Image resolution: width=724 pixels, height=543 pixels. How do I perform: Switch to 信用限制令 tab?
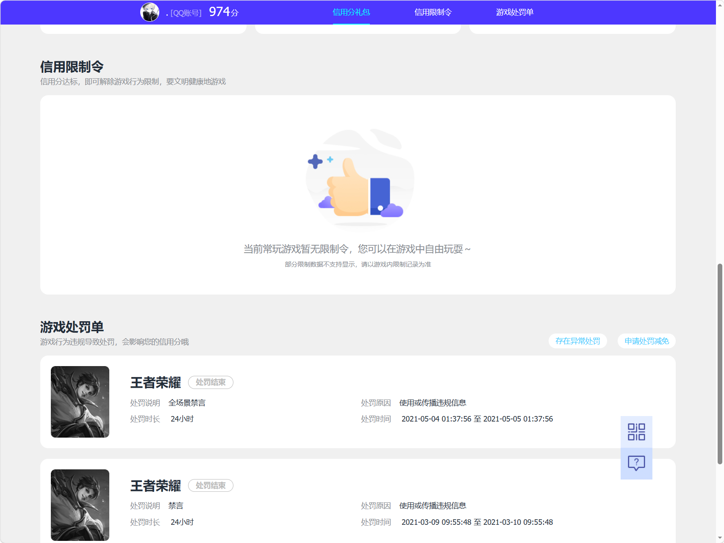click(433, 12)
